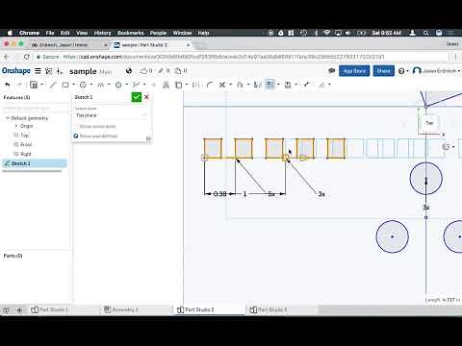Expand the Rectangle tool dropdown arrow
This screenshot has width=462, height=346.
[x=73, y=85]
